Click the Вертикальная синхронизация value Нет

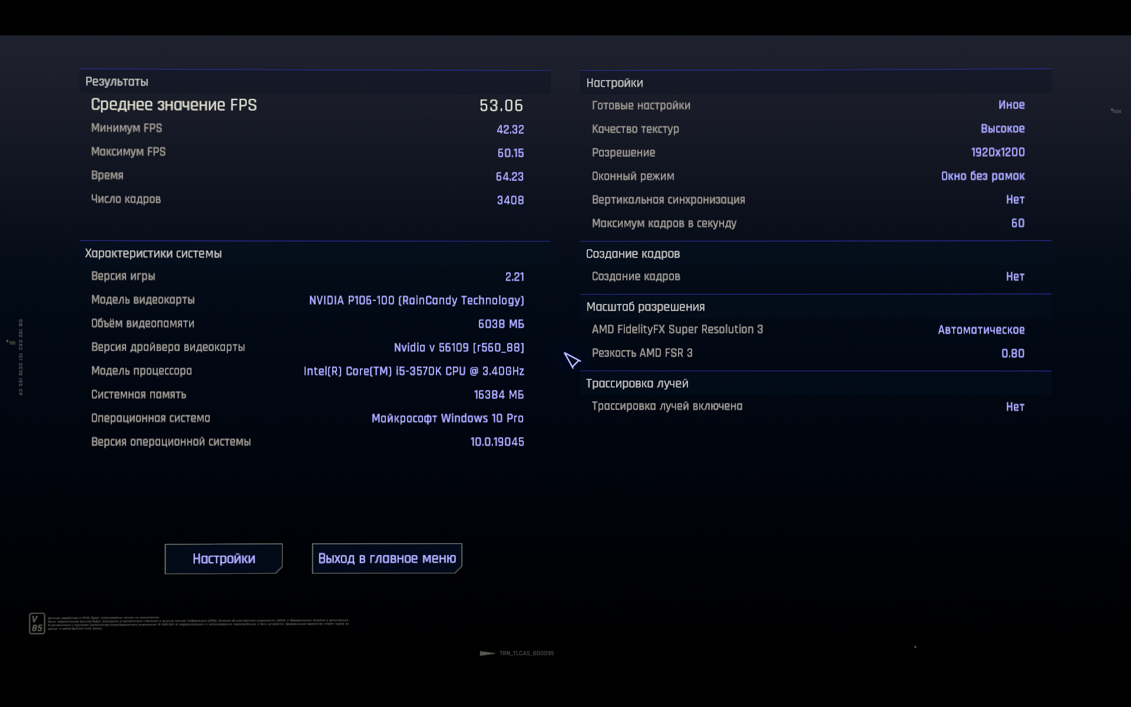(x=1014, y=200)
